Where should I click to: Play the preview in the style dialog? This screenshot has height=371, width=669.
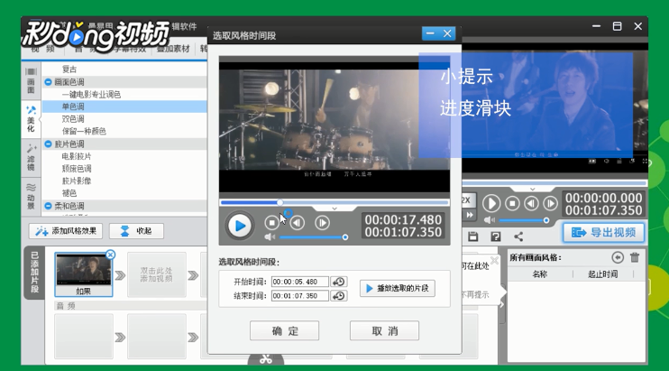239,226
